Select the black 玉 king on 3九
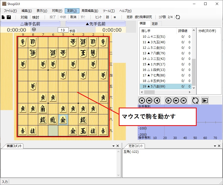This screenshot has width=223, height=185. (x=83, y=131)
